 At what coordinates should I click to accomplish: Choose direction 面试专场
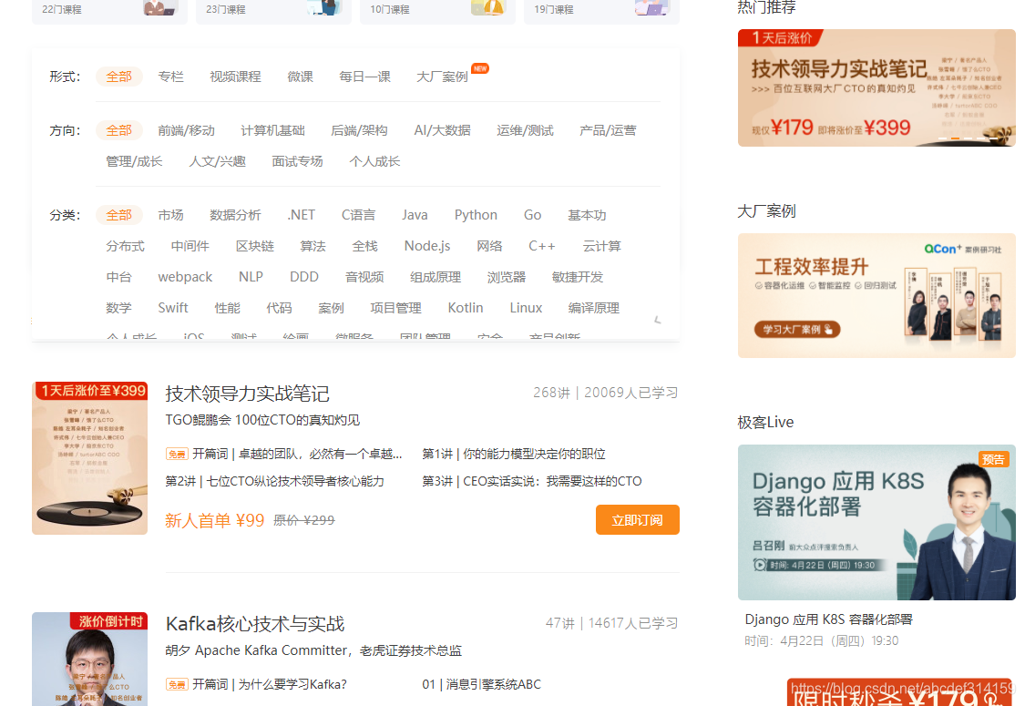(297, 161)
